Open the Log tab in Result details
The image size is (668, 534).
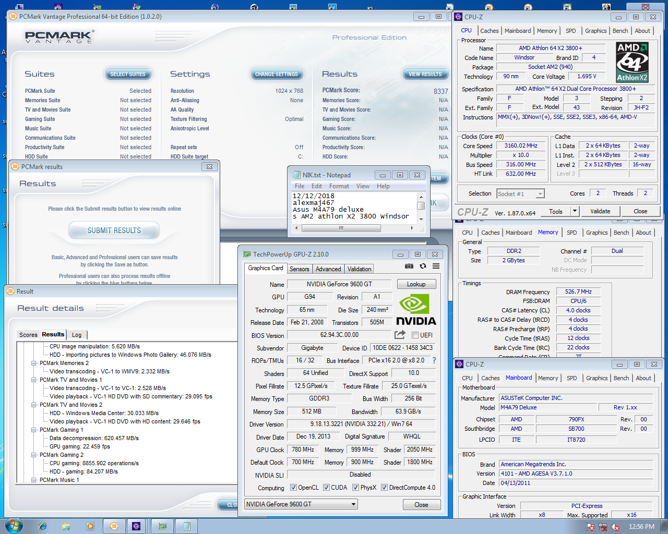77,335
